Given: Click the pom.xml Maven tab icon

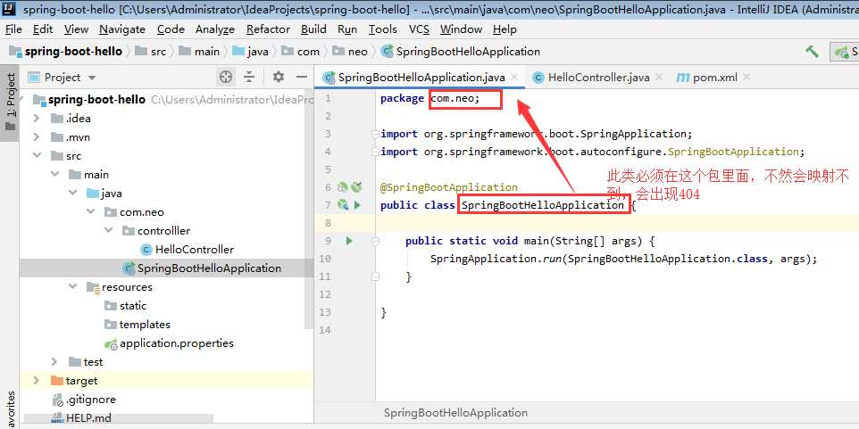Looking at the screenshot, I should click(x=682, y=78).
